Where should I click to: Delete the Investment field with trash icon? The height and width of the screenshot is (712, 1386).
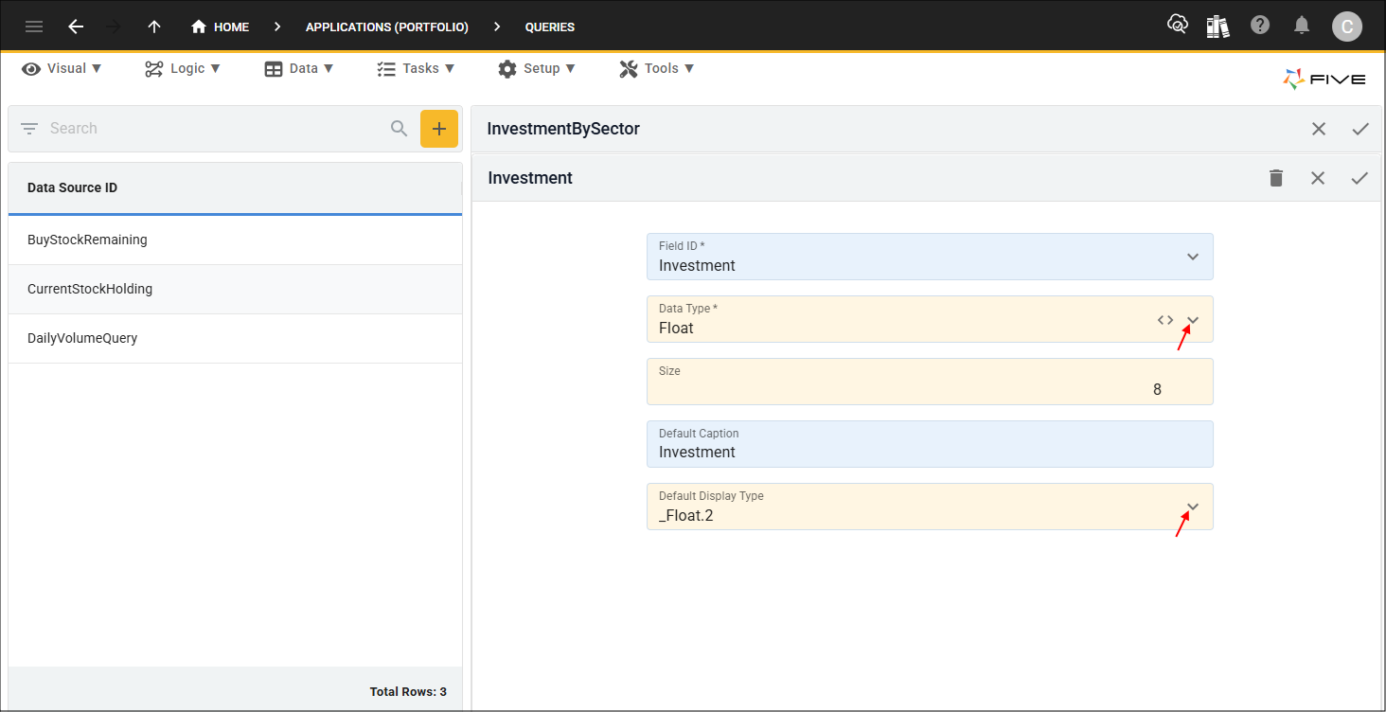coord(1276,178)
